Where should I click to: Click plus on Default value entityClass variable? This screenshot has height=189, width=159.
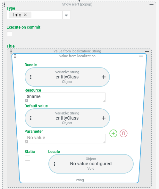[x=104, y=118]
